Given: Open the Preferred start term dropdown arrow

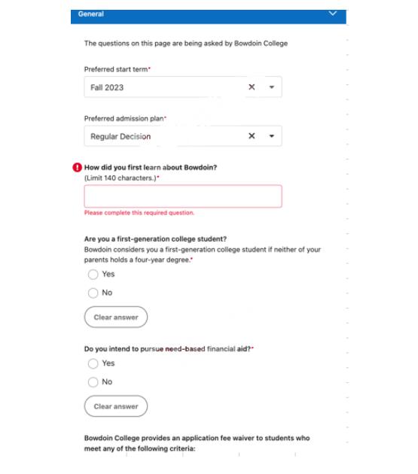Looking at the screenshot, I should point(272,87).
